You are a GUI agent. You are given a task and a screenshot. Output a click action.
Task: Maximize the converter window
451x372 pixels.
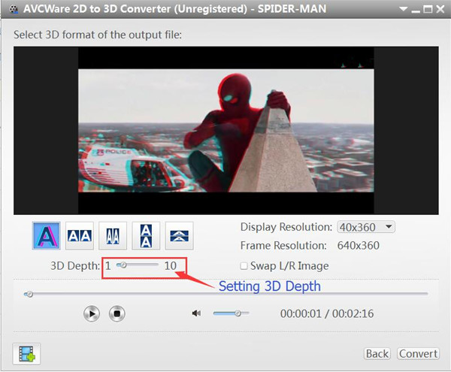[428, 9]
